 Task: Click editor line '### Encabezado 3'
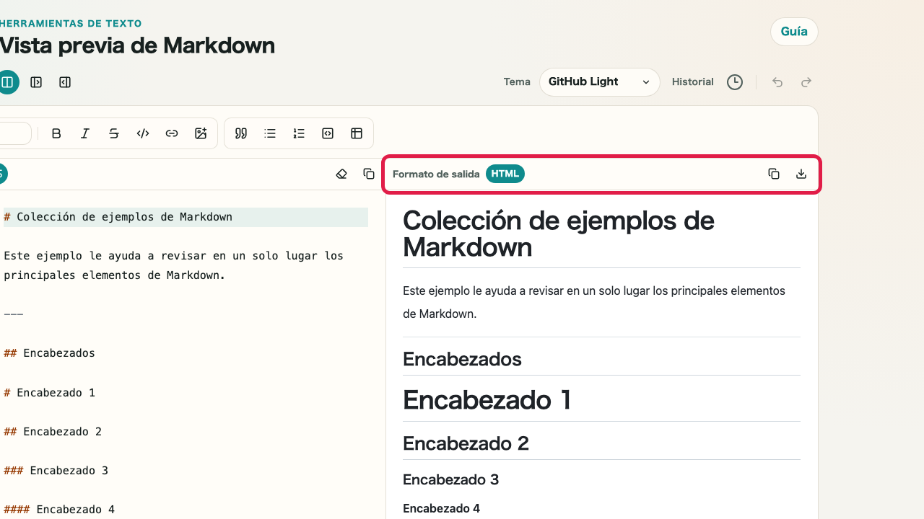click(x=56, y=471)
